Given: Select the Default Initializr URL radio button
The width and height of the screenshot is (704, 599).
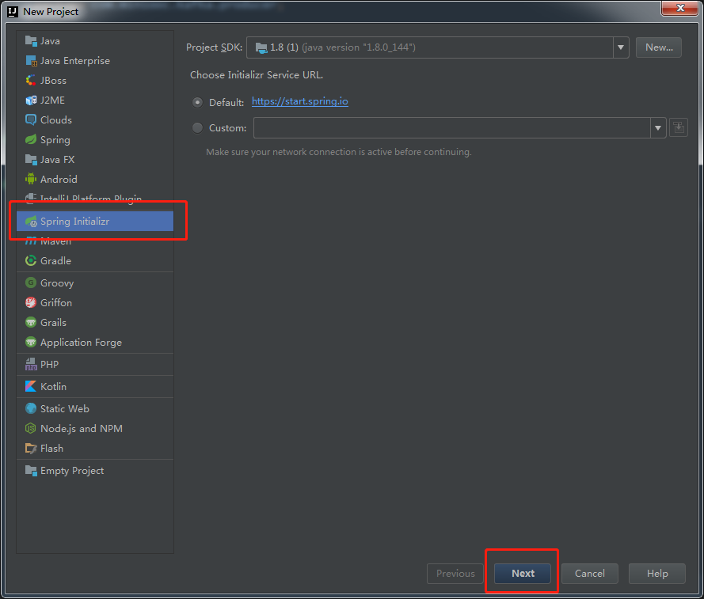Looking at the screenshot, I should [x=197, y=102].
